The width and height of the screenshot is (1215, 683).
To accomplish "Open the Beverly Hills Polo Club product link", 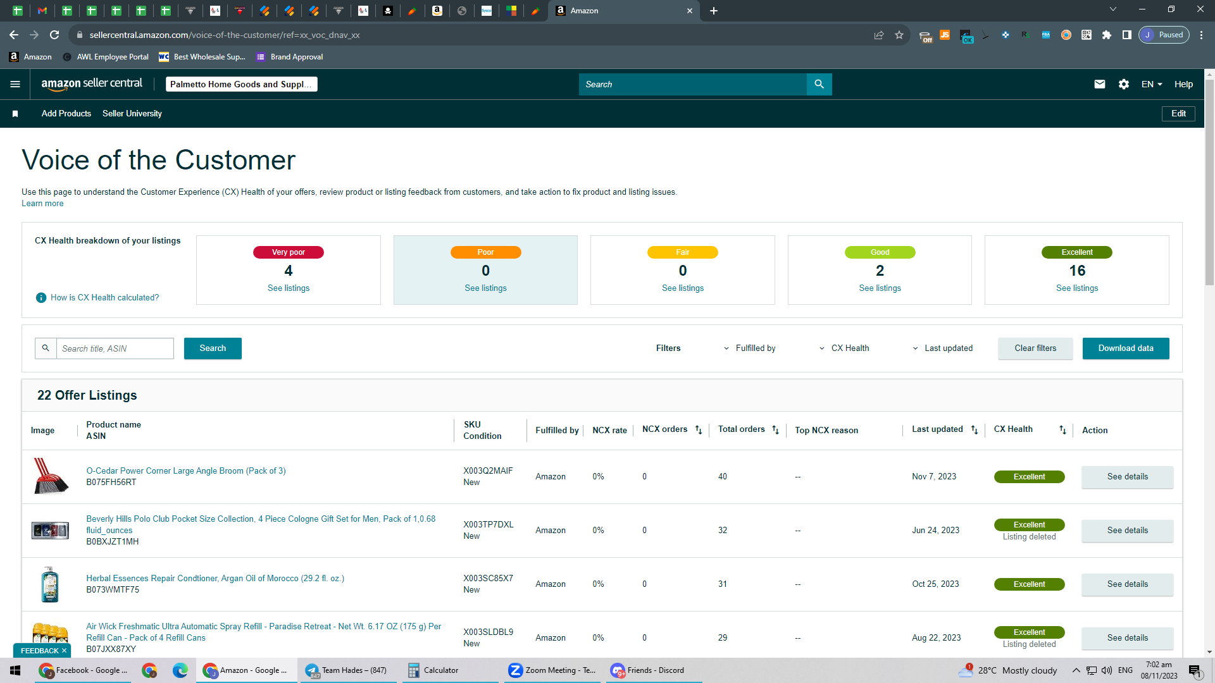I will 261,525.
